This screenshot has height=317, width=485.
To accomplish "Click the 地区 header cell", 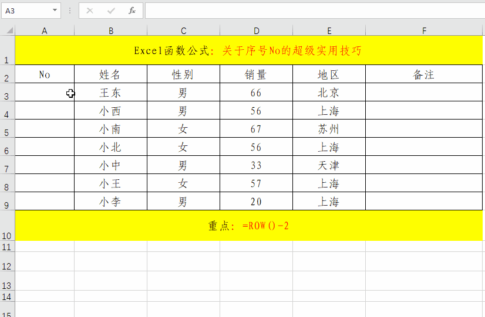I will pos(329,74).
